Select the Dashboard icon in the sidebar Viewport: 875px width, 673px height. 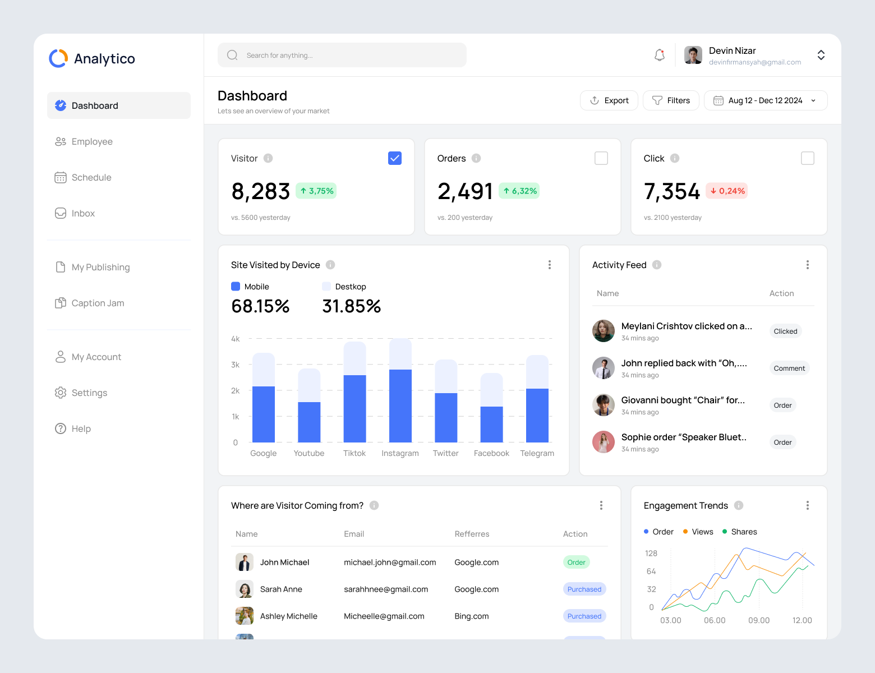pyautogui.click(x=61, y=105)
